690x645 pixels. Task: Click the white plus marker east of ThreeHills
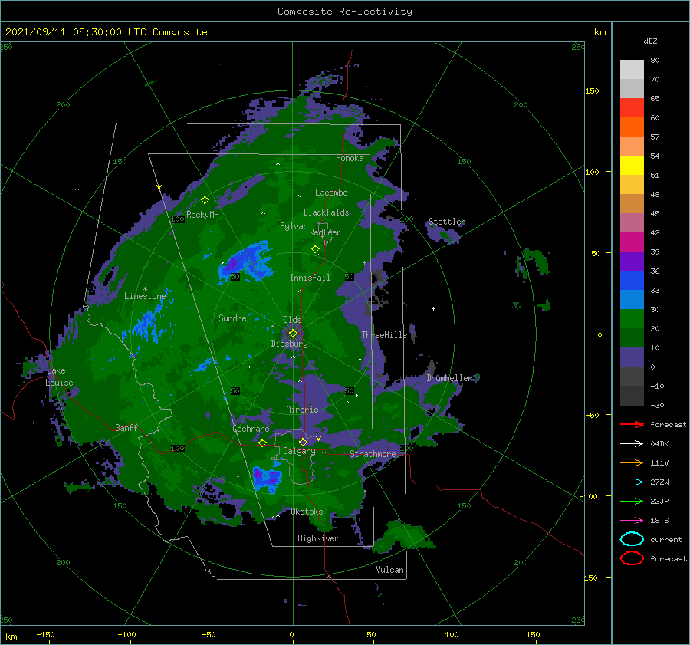pos(433,308)
